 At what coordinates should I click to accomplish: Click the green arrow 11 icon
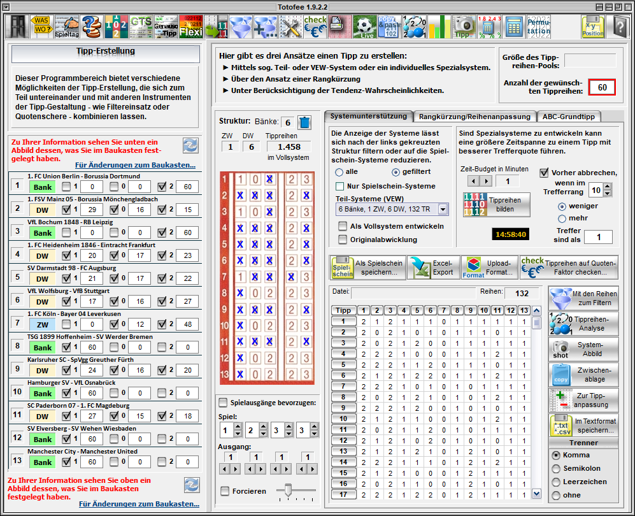pyautogui.click(x=216, y=27)
